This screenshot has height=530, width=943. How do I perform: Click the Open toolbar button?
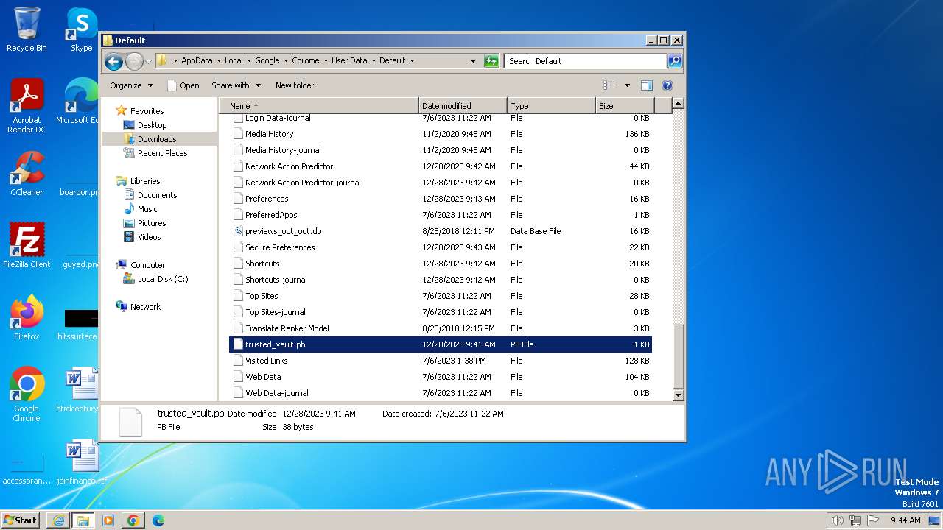183,85
